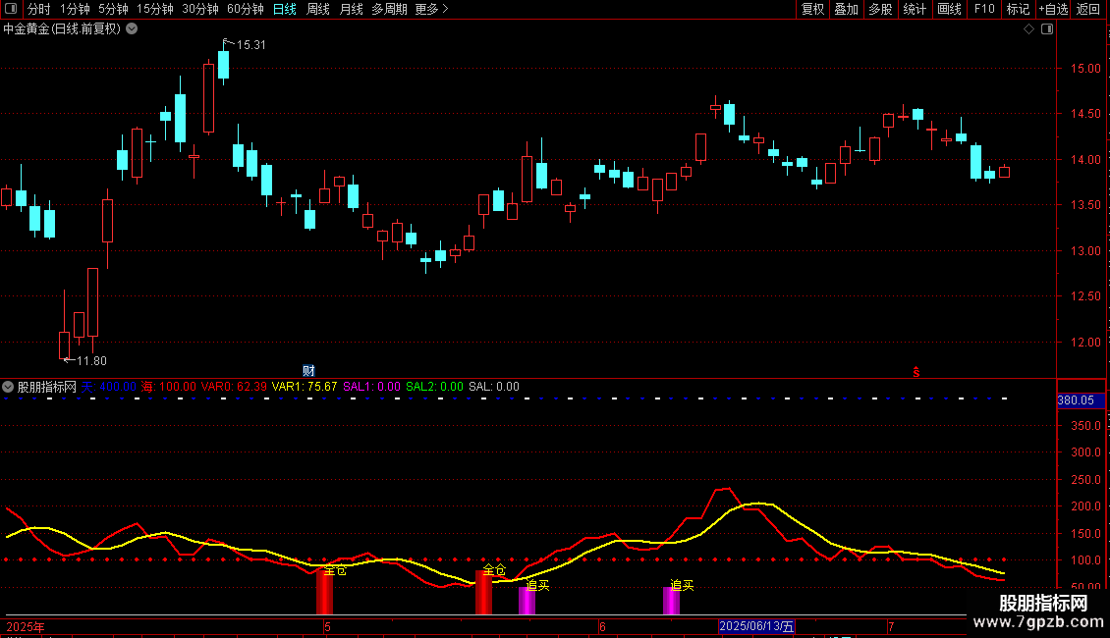Click the diamond icon above price axis
The image size is (1110, 638).
[1028, 29]
